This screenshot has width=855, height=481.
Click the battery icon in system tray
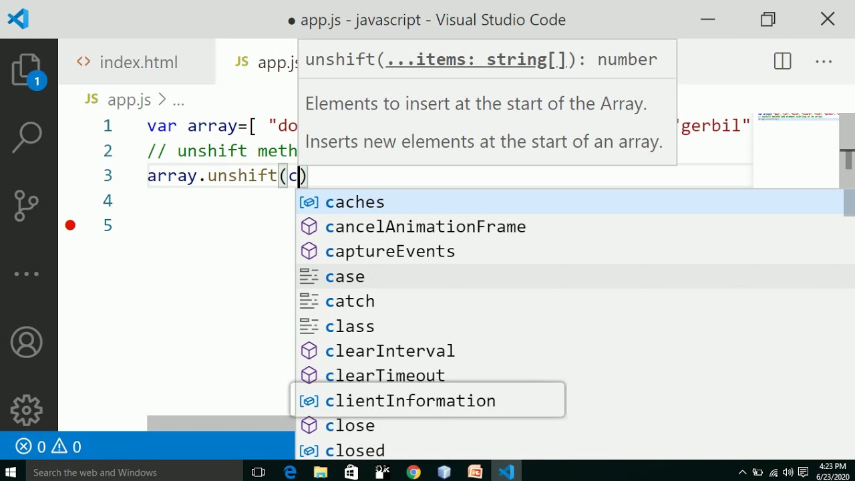coord(758,472)
